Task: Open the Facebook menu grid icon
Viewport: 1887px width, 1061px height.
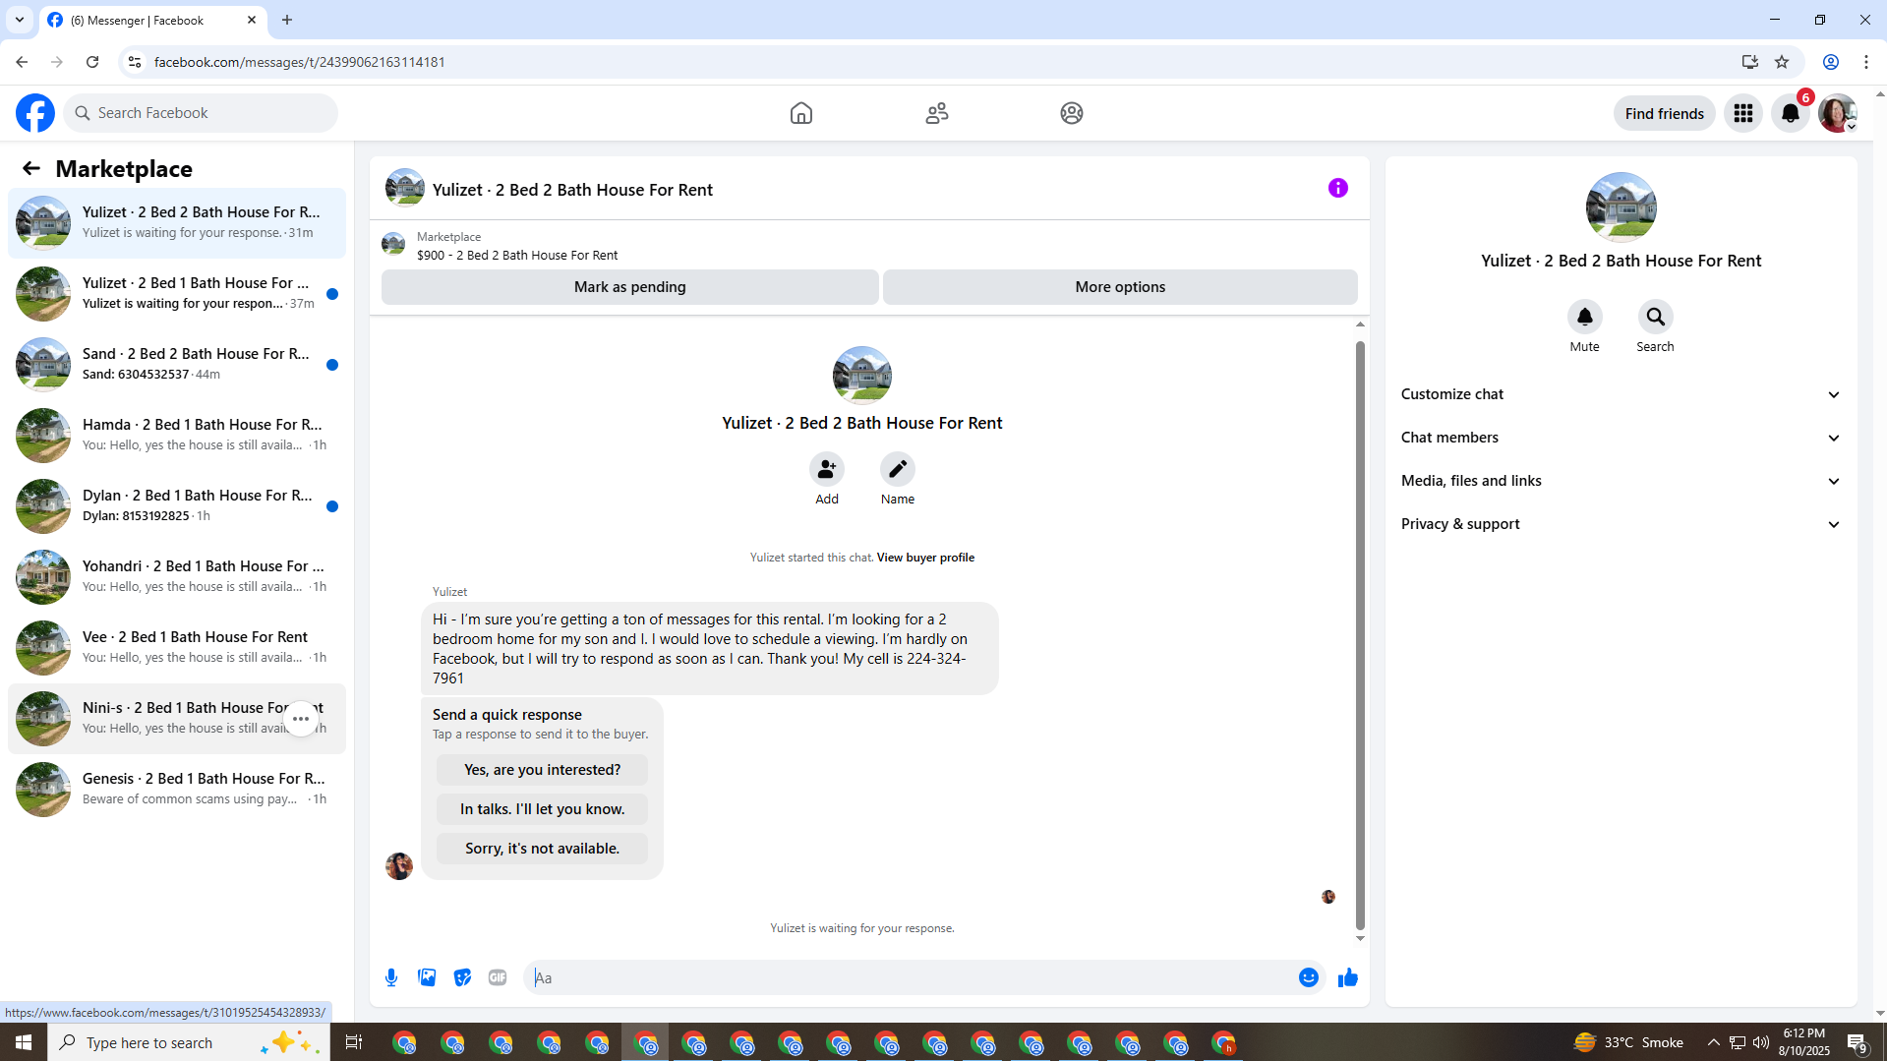Action: pos(1743,113)
